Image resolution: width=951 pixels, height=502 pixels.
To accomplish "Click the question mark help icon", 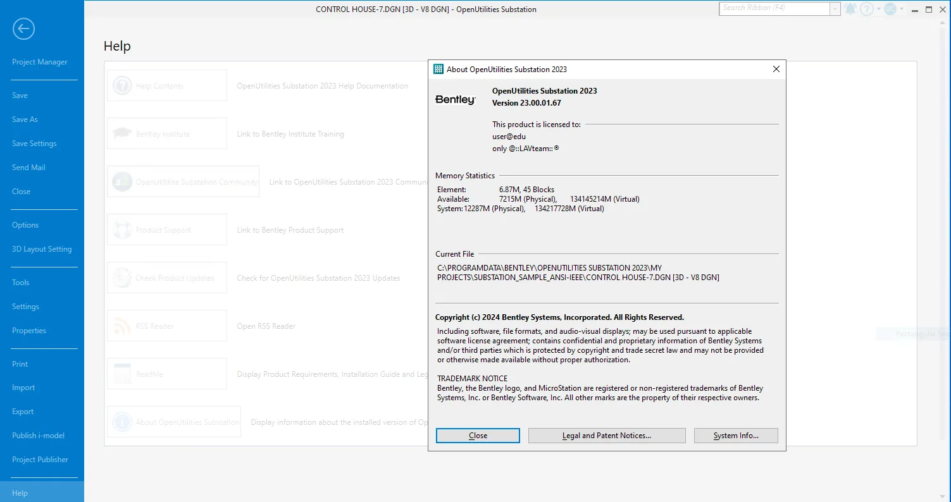I will pos(866,9).
